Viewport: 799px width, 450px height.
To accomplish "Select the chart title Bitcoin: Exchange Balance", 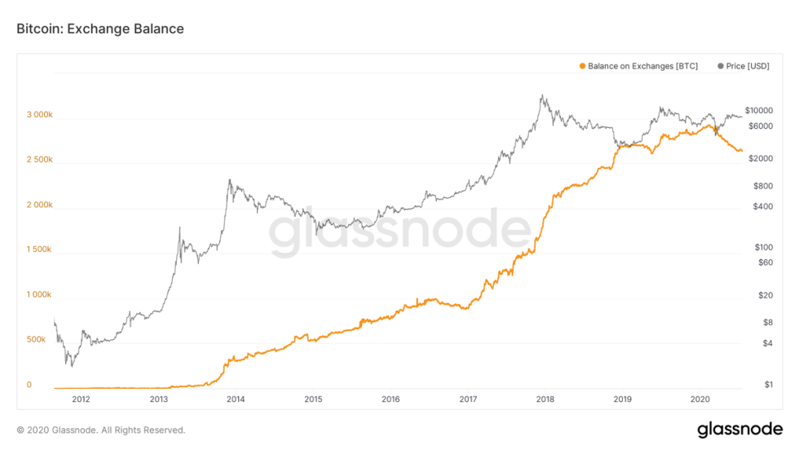I will [100, 29].
